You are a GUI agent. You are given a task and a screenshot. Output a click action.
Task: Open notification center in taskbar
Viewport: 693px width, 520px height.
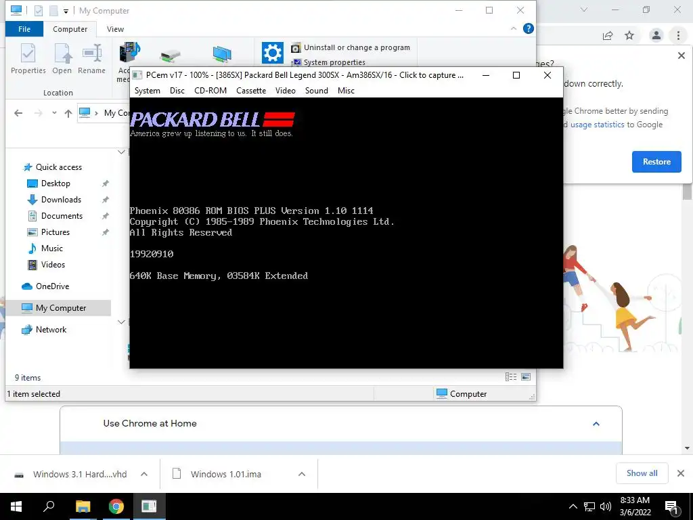click(671, 507)
